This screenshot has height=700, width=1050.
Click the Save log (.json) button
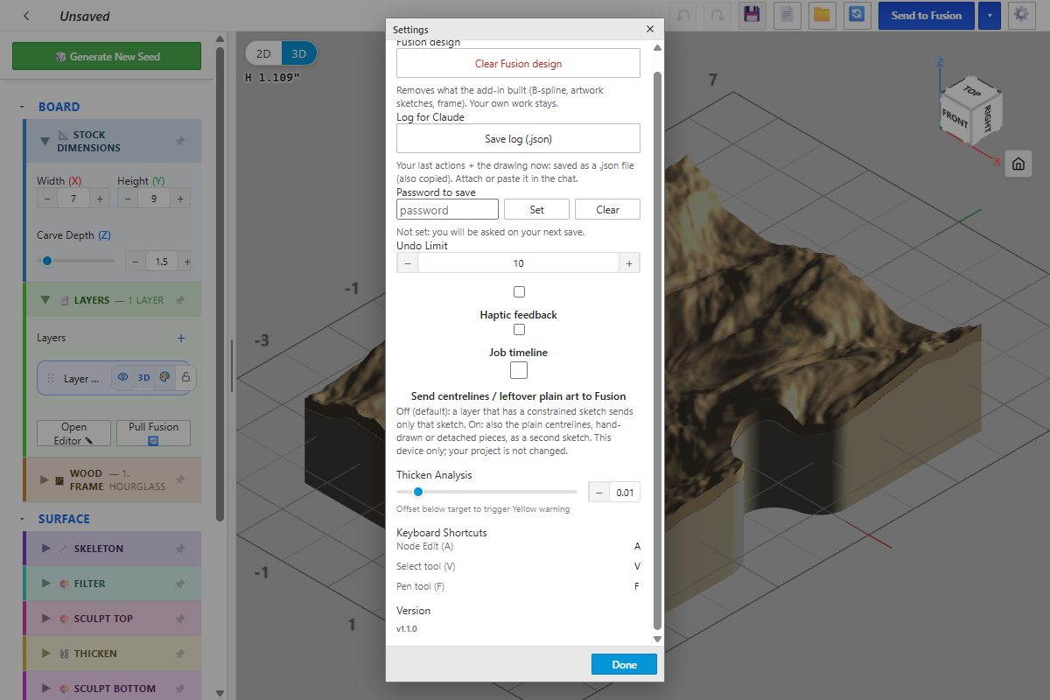pos(518,138)
